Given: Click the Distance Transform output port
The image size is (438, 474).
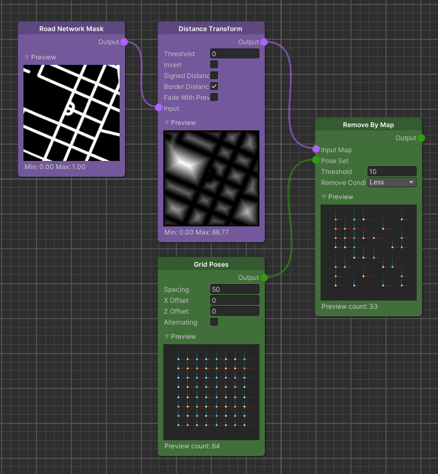Looking at the screenshot, I should coord(264,42).
